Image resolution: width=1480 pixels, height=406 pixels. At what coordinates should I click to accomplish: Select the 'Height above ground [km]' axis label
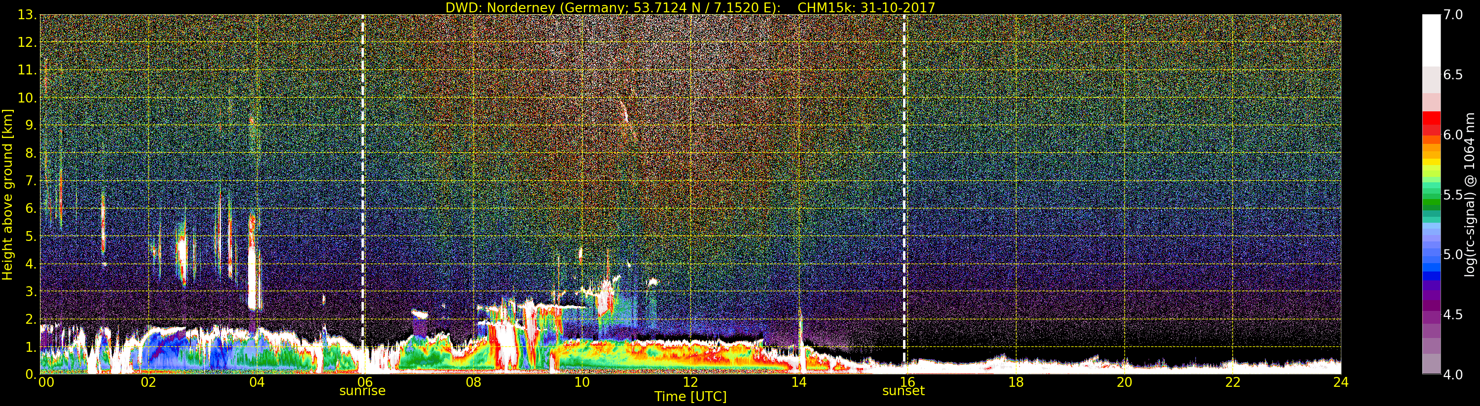coord(7,195)
